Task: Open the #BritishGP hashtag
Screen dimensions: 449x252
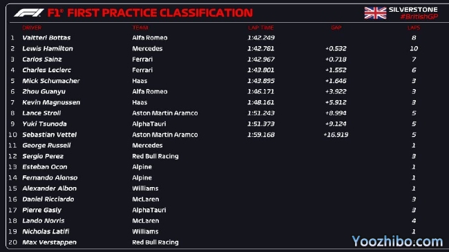Action: tap(419, 17)
